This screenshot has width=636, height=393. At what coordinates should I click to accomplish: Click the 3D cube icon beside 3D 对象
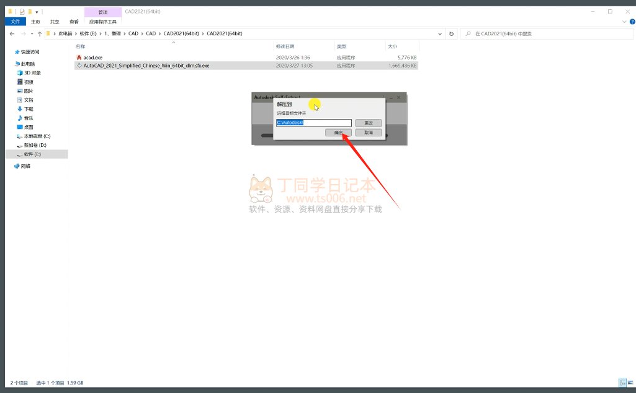19,73
